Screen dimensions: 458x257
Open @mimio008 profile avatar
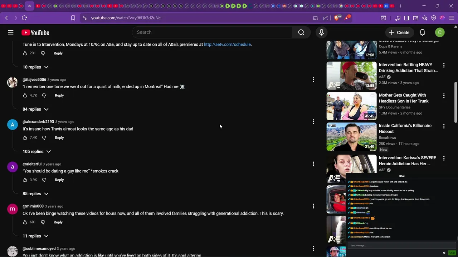click(13, 209)
